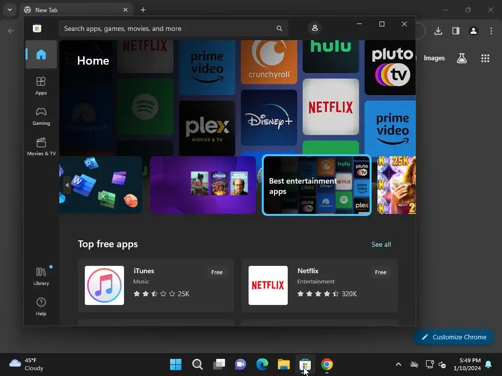Open taskbar Search
This screenshot has width=502, height=376.
pyautogui.click(x=198, y=364)
